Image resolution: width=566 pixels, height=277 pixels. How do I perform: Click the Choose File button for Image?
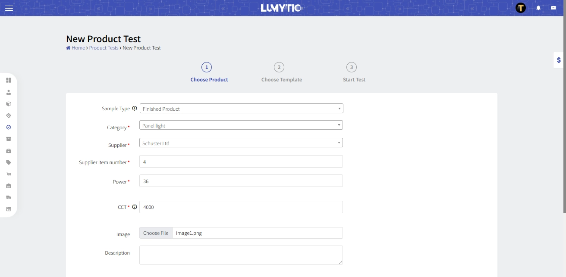click(x=156, y=233)
